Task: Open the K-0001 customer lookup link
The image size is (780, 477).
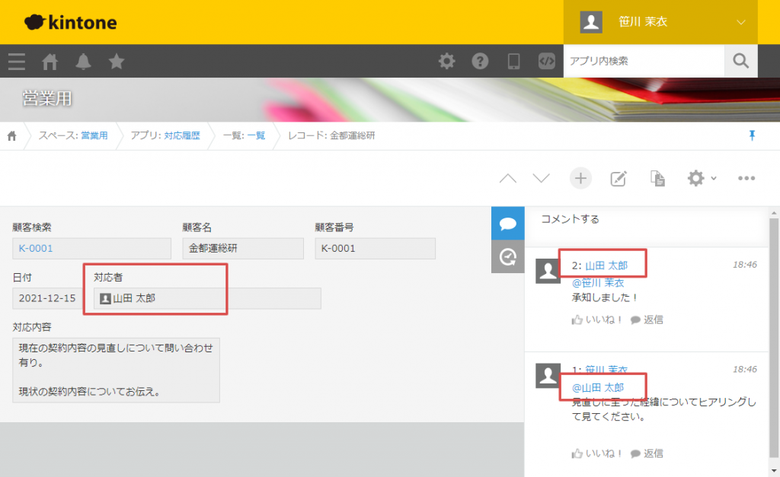Action: click(x=36, y=249)
